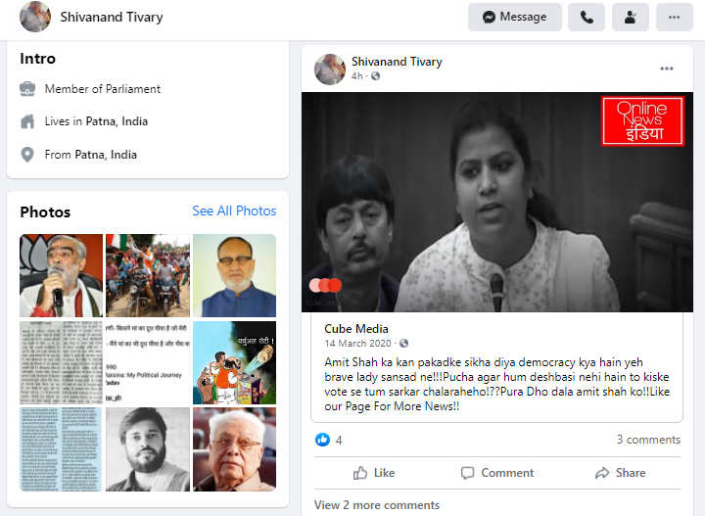Click the Comment speech bubble button

tap(497, 473)
